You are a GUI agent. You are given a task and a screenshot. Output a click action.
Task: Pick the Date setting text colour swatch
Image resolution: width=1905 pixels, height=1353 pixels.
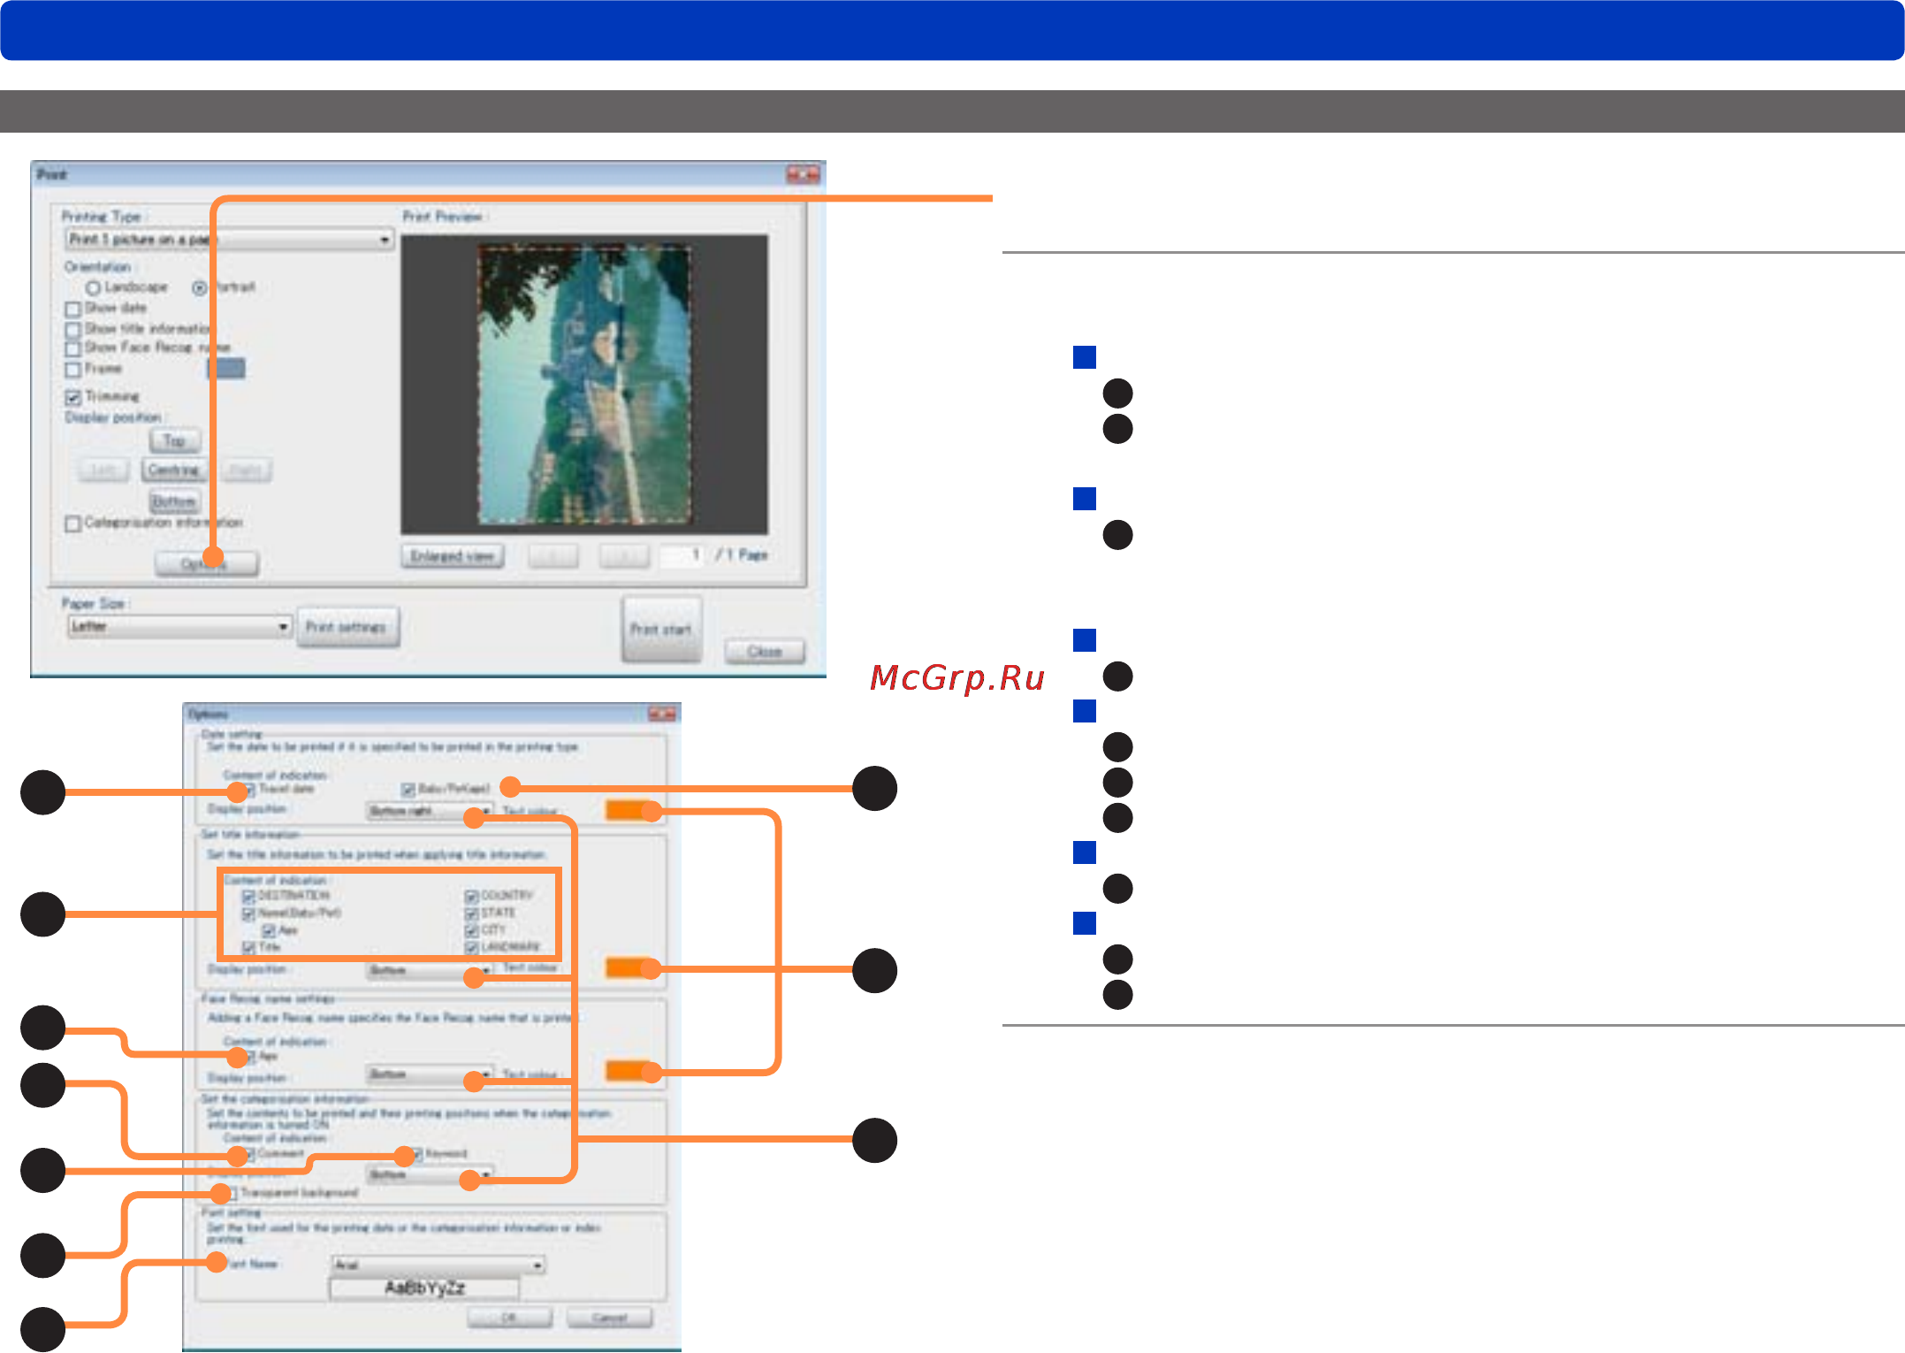[629, 809]
